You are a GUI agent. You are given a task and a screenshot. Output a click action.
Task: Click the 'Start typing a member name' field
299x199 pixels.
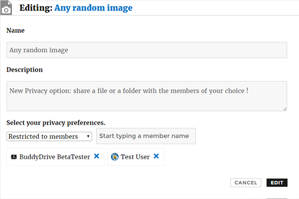pos(146,136)
